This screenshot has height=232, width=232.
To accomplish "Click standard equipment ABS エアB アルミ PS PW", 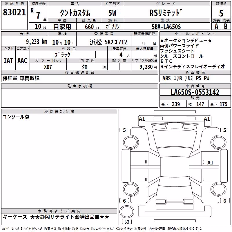I will pyautogui.click(x=186, y=78).
